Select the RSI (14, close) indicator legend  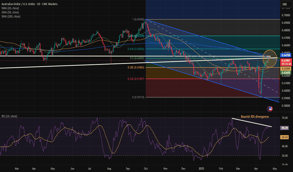point(9,116)
